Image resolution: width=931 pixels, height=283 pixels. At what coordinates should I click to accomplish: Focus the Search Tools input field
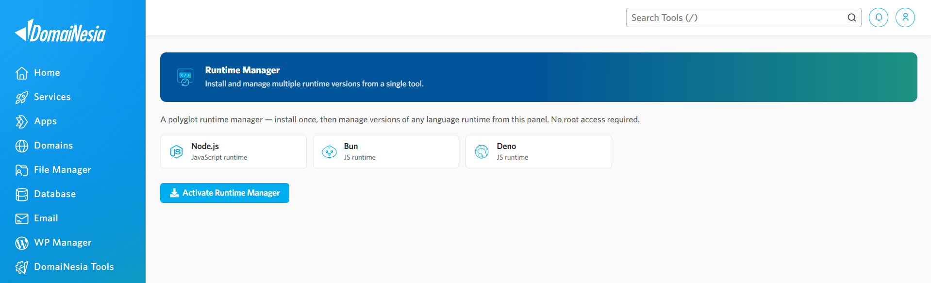point(744,17)
